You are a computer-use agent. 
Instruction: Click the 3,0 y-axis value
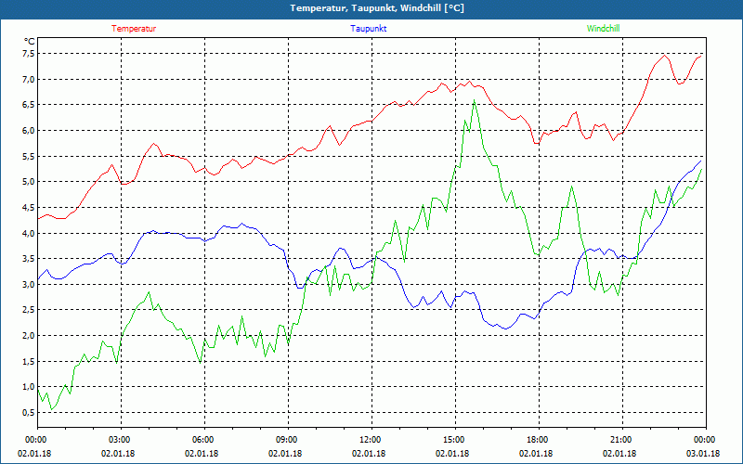pos(29,284)
